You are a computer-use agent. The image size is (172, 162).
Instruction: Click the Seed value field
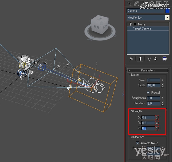(x=153, y=80)
